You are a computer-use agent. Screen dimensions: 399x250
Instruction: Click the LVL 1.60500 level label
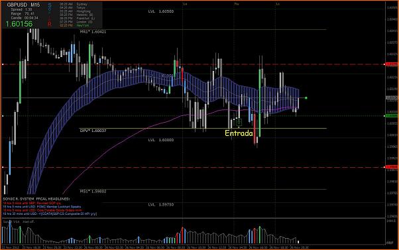point(161,11)
